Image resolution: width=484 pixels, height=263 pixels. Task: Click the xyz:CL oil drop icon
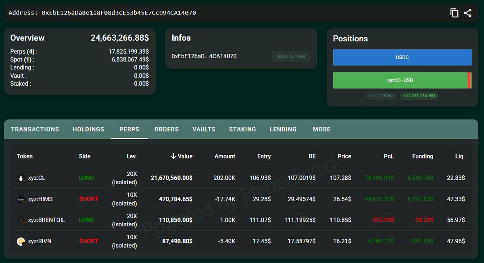(x=21, y=178)
